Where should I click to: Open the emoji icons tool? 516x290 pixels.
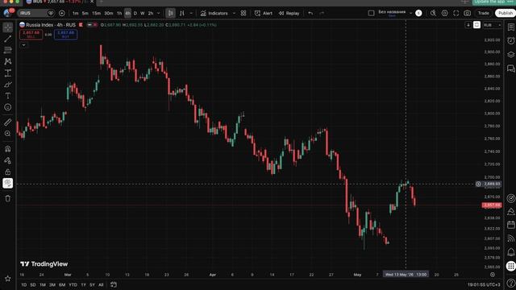coord(8,107)
